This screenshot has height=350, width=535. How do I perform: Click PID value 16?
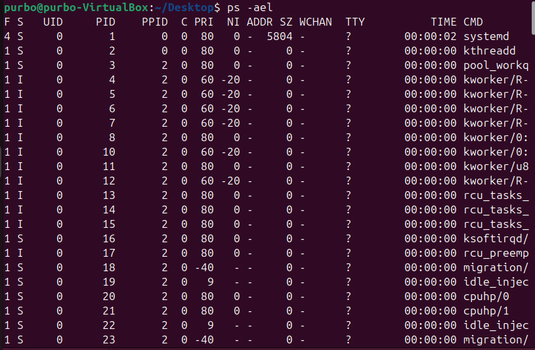point(109,238)
